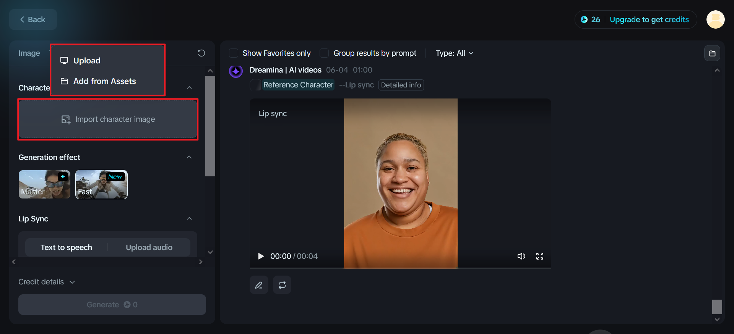The image size is (734, 334).
Task: Open the user profile avatar
Action: click(715, 19)
